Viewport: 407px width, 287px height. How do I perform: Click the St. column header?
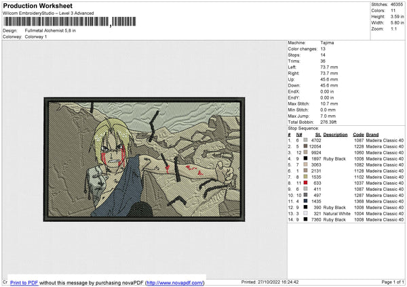318,135
